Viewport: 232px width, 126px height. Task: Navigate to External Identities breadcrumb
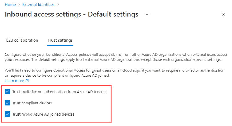point(39,5)
